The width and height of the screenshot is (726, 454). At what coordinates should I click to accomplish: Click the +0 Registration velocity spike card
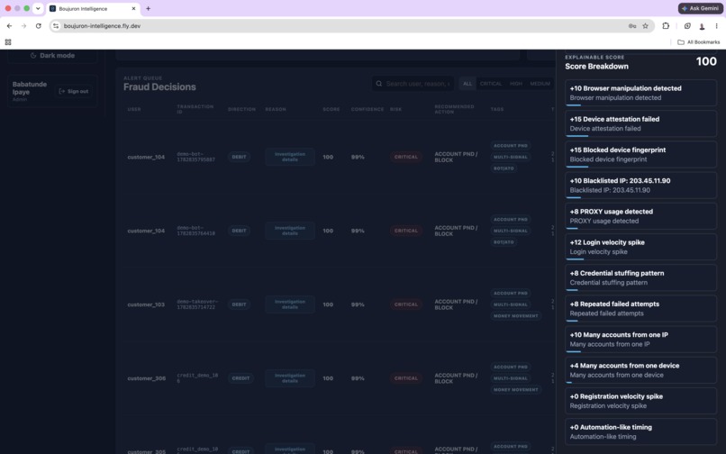[640, 401]
